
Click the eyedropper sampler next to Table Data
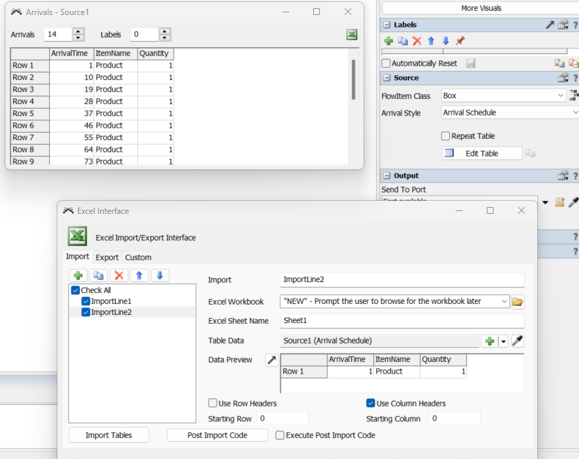pyautogui.click(x=517, y=341)
